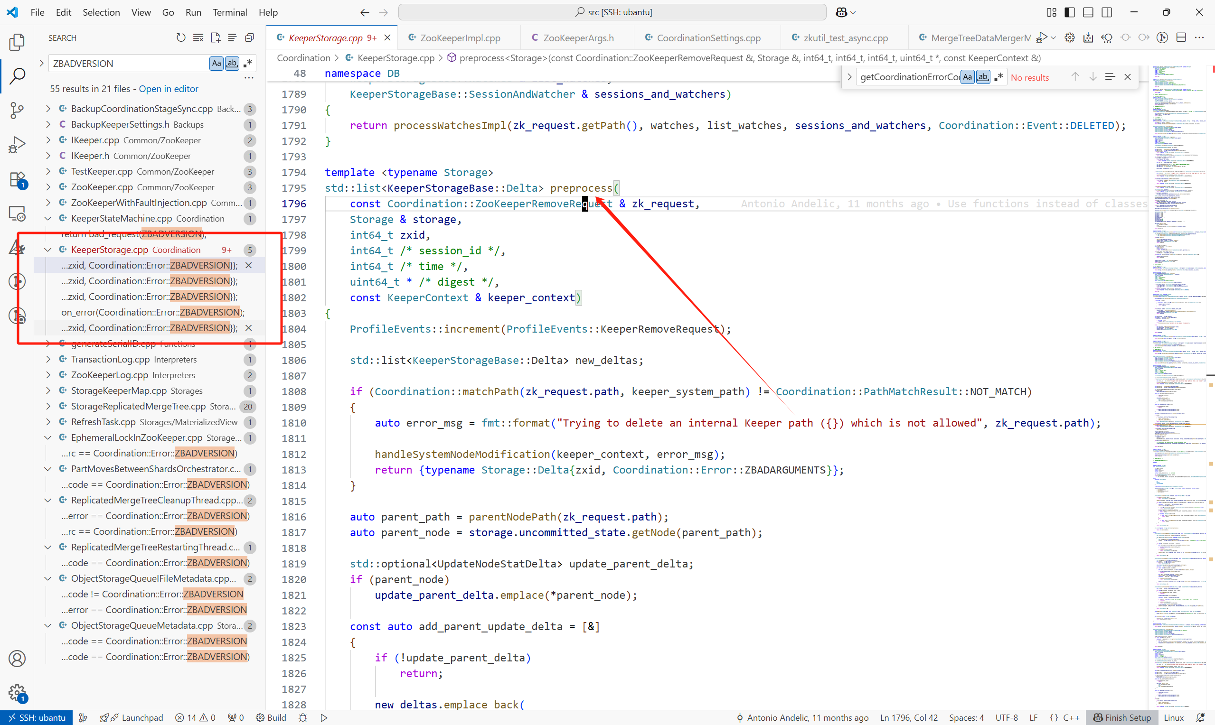Expand replace mode in find widget
This screenshot has height=725, width=1215.
(x=849, y=77)
